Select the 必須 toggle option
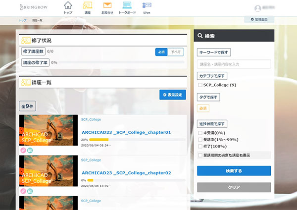This screenshot has width=297, height=210. (161, 52)
